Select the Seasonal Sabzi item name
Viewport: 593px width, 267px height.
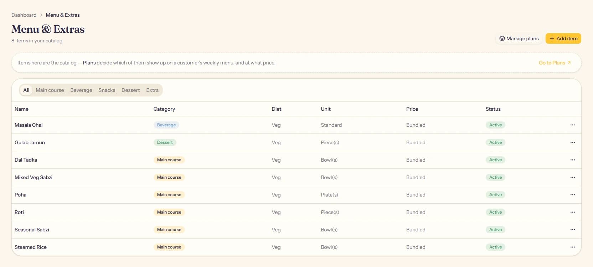pos(32,230)
